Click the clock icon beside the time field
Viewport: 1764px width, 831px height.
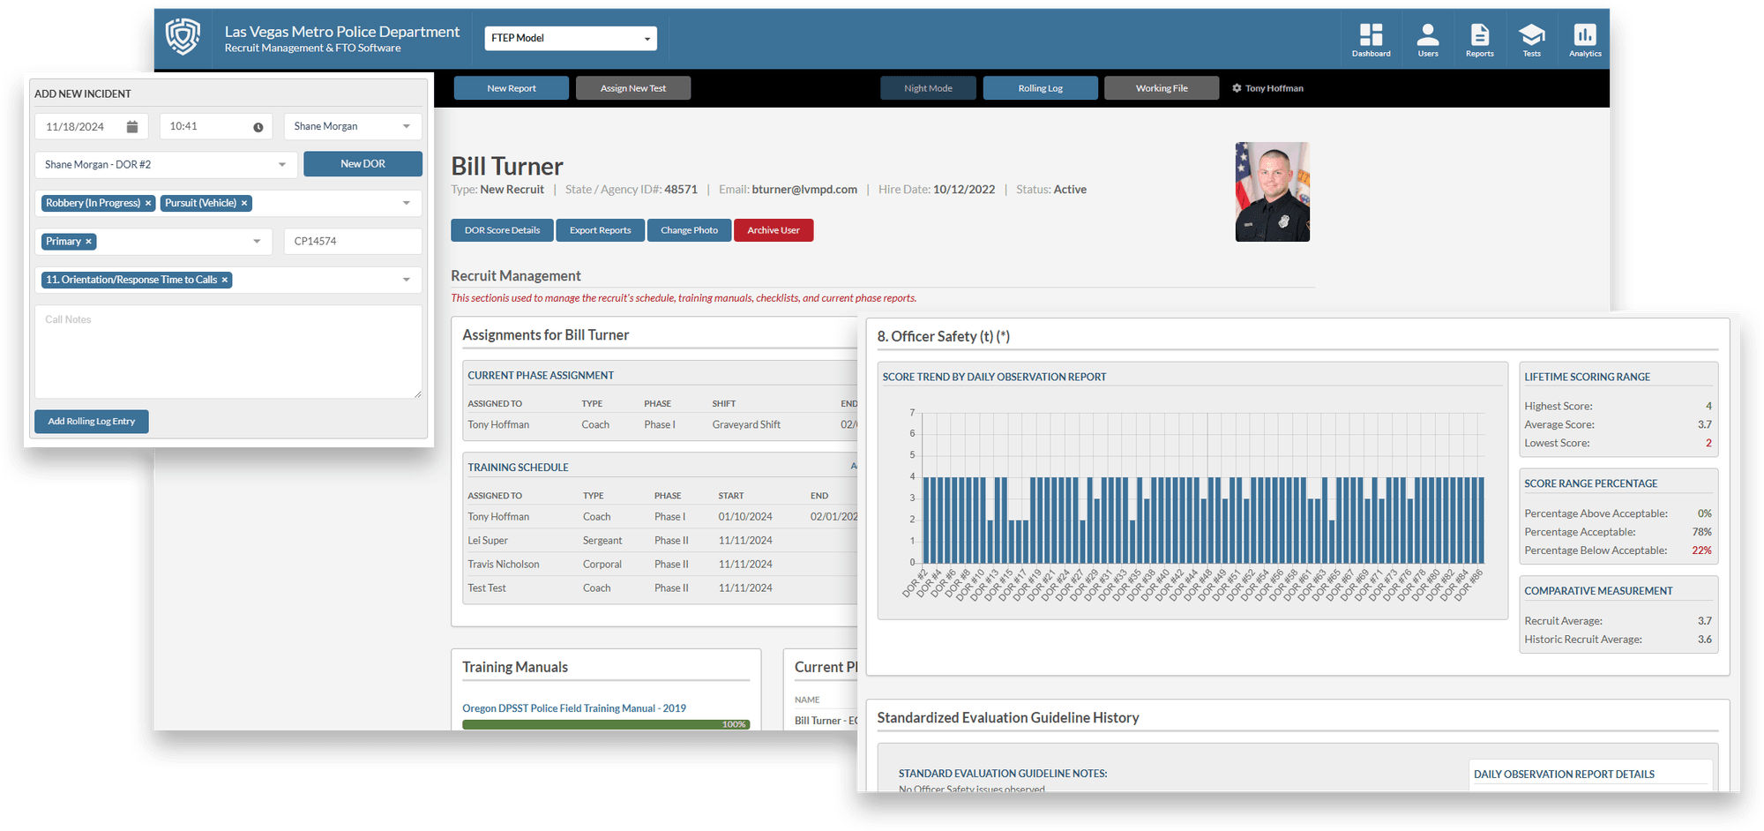(x=258, y=126)
